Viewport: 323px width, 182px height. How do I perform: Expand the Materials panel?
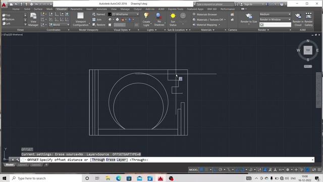pyautogui.click(x=207, y=30)
